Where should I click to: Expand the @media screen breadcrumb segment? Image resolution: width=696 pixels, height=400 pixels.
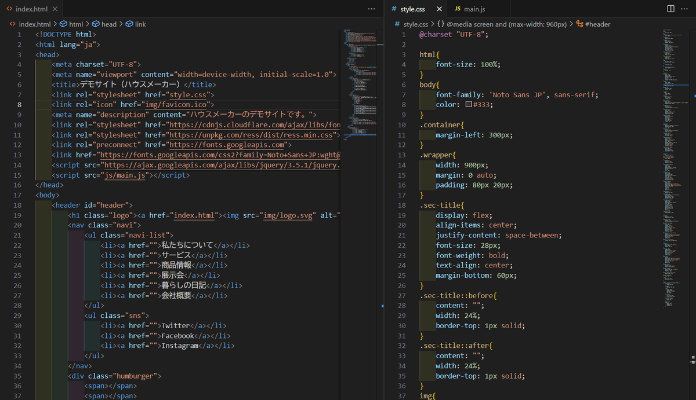coord(502,24)
